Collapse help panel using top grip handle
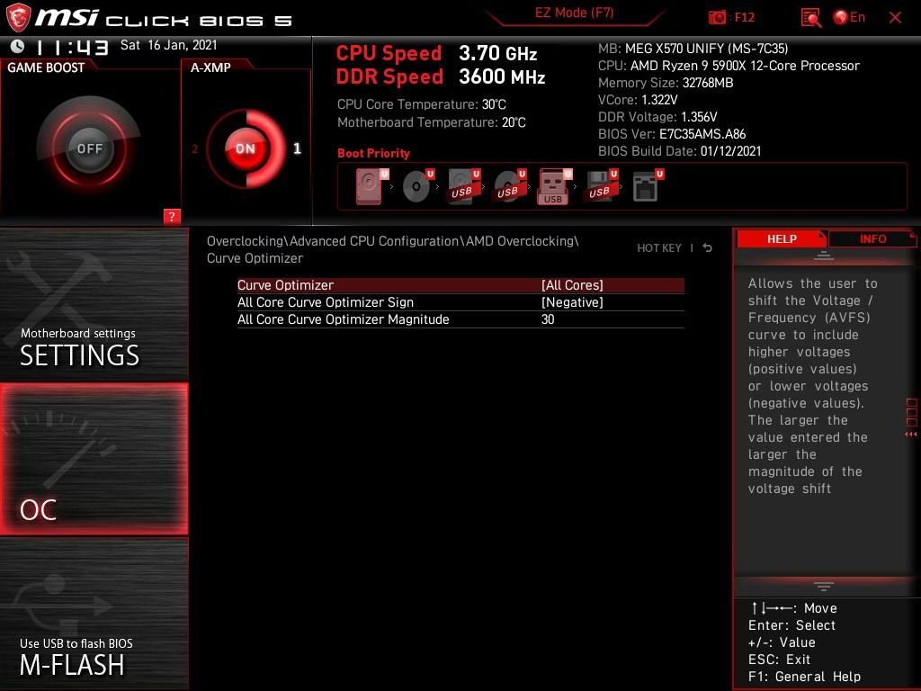The height and width of the screenshot is (691, 921). [824, 256]
